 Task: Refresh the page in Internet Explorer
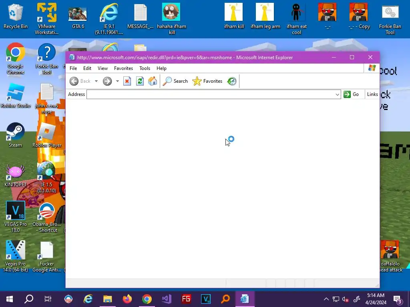[140, 81]
